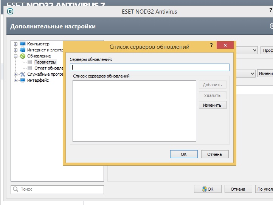Click inside the update servers list box
This screenshot has height=205, width=273.
coord(134,111)
